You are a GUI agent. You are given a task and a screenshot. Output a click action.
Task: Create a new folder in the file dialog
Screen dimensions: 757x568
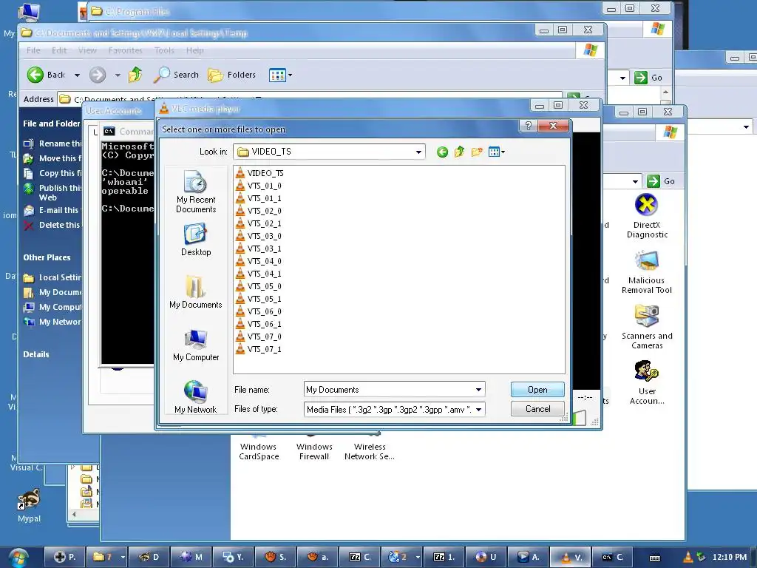pos(477,152)
